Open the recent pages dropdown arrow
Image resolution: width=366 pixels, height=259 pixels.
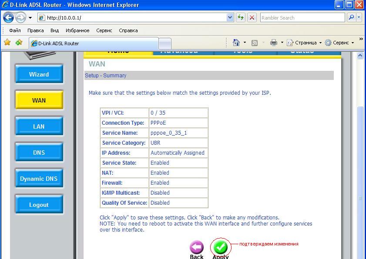[30, 18]
